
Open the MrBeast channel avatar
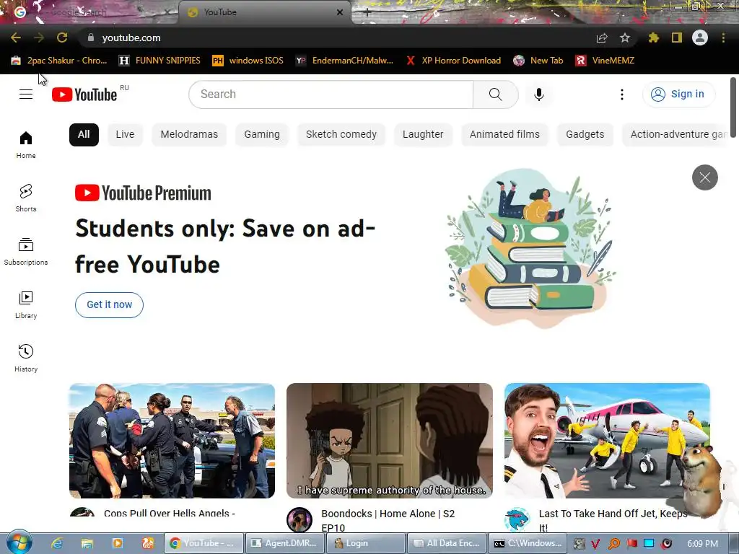tap(517, 520)
